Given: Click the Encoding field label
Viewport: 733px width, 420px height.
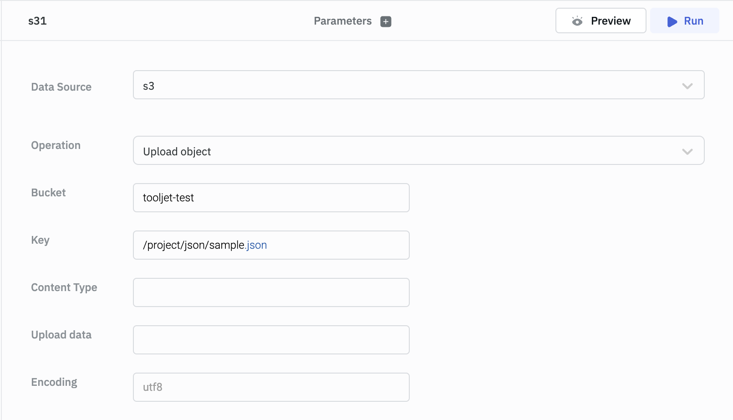Looking at the screenshot, I should 54,382.
